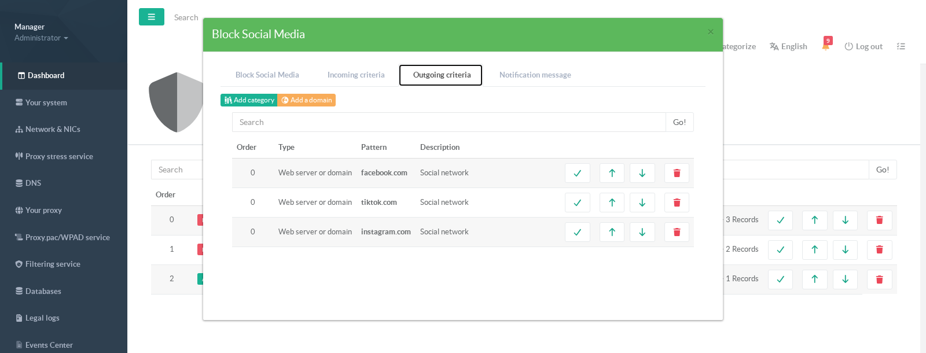Viewport: 926px width, 353px height.
Task: Focus the dialog Search field
Action: click(449, 122)
